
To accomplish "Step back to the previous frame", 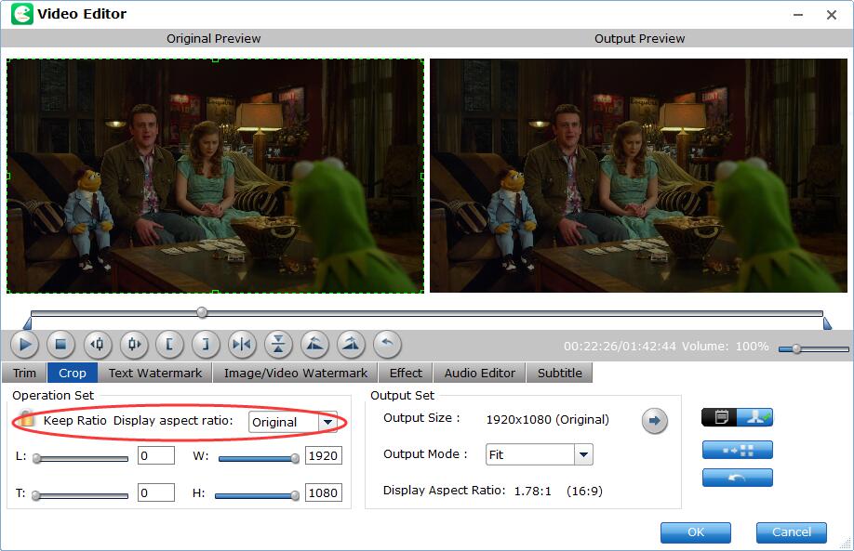I will (x=98, y=345).
